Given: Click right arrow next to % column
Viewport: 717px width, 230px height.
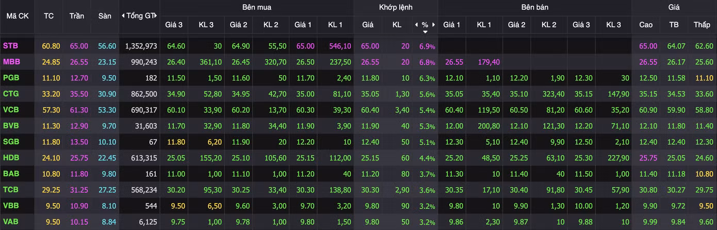Looking at the screenshot, I should click(x=434, y=25).
